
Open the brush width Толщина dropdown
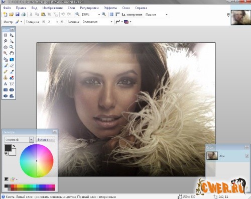click(x=57, y=22)
